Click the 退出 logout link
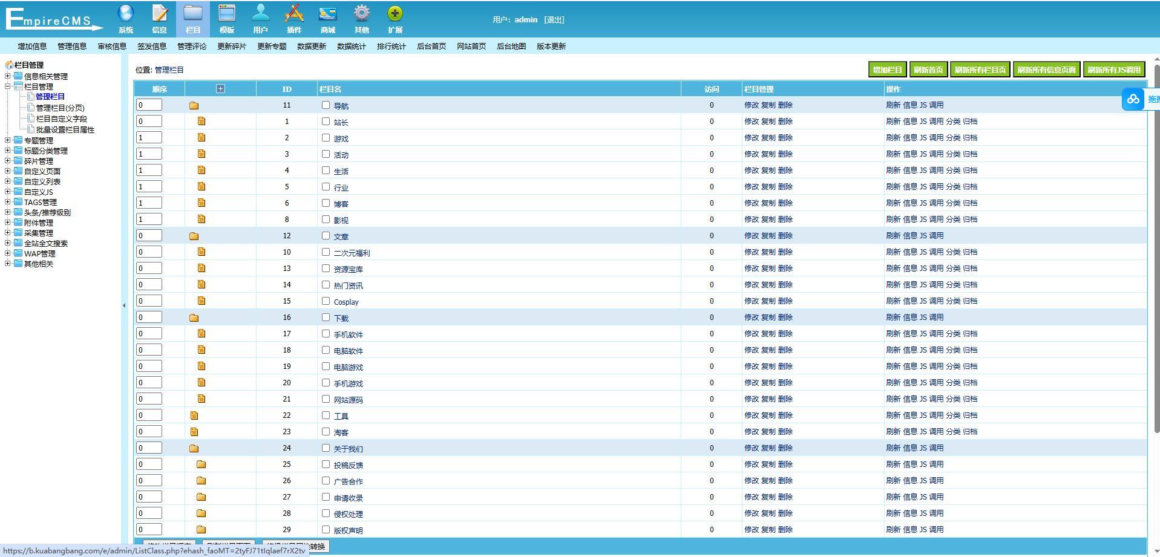Image resolution: width=1160 pixels, height=557 pixels. point(554,20)
